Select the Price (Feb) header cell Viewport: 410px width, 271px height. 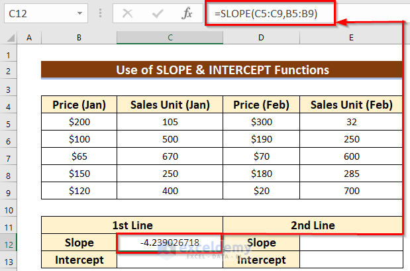tap(262, 105)
